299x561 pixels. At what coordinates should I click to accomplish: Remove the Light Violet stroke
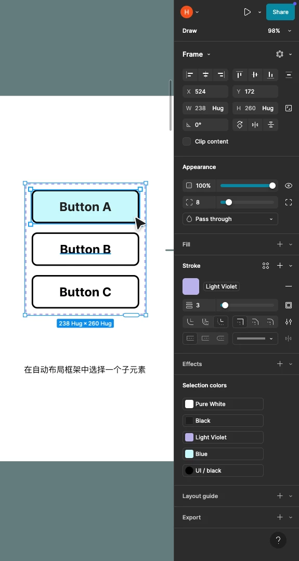[x=288, y=286]
